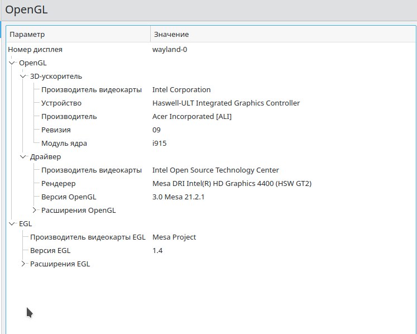The height and width of the screenshot is (334, 417).
Task: Select Производитель видеокарты EGL row
Action: [211, 237]
